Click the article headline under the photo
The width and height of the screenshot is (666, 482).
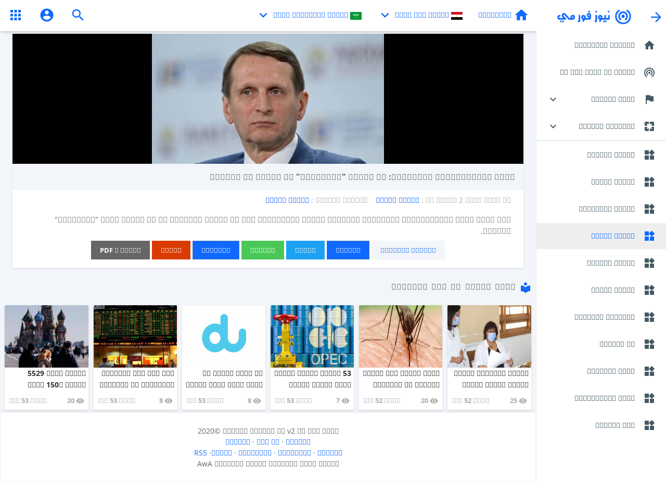click(x=363, y=177)
